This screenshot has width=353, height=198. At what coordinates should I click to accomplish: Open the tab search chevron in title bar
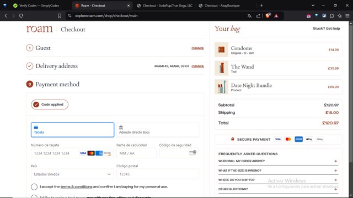[313, 5]
